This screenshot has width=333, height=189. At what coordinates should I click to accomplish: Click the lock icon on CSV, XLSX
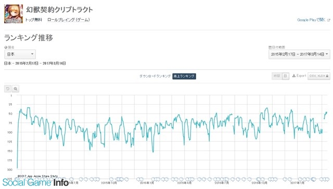coord(327,76)
